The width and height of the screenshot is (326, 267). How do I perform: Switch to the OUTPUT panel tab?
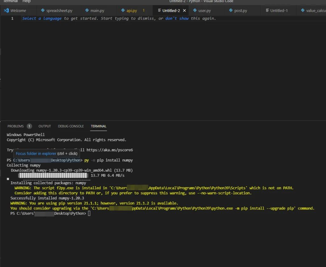[45, 126]
